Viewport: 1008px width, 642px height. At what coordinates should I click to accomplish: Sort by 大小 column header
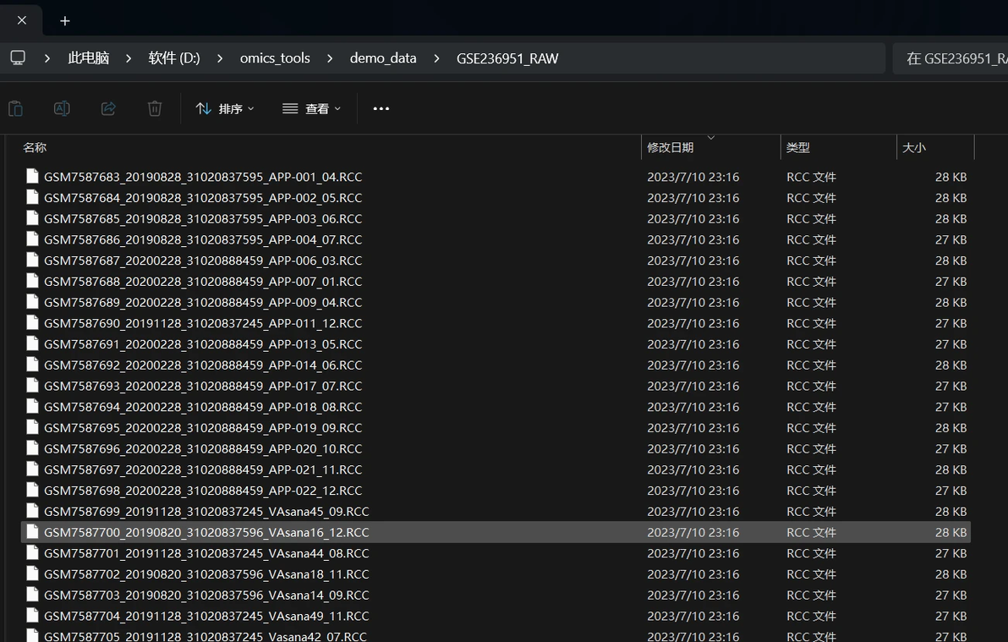[x=913, y=147]
